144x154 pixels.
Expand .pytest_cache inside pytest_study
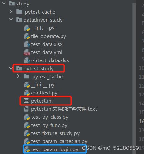[x=18, y=76]
